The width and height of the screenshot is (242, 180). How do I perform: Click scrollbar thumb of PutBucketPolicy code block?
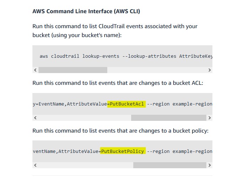(x=169, y=165)
